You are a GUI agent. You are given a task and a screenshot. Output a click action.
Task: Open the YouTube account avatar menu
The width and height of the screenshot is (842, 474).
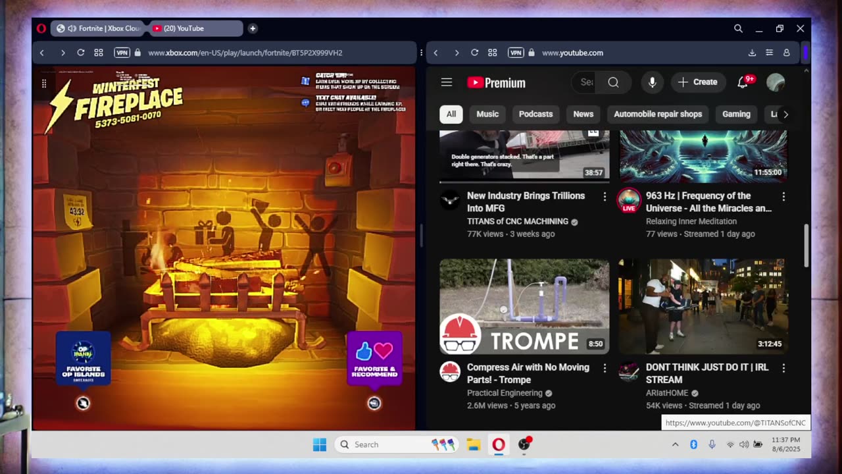click(x=776, y=82)
